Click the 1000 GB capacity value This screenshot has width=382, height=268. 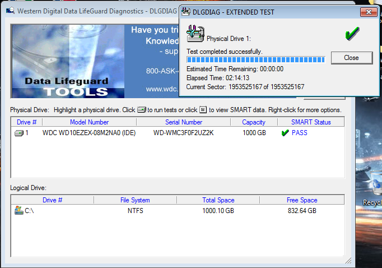point(254,133)
